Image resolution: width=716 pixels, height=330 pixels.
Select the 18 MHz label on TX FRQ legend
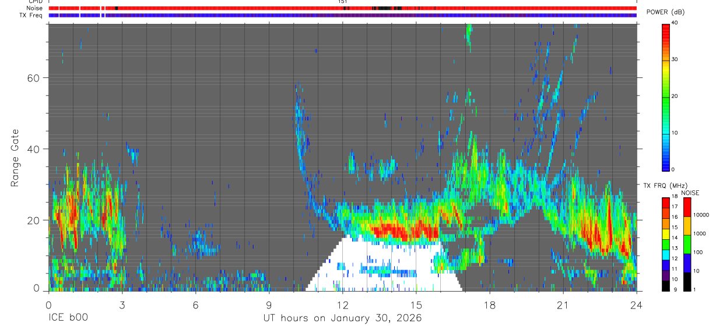tap(674, 197)
